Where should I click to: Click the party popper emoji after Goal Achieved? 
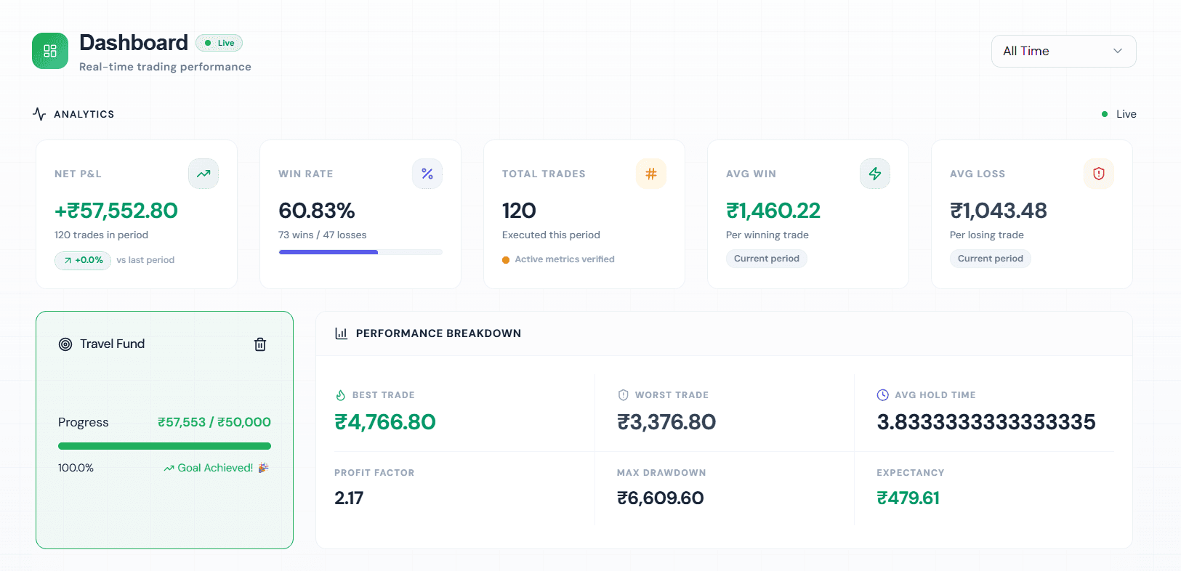pos(263,468)
